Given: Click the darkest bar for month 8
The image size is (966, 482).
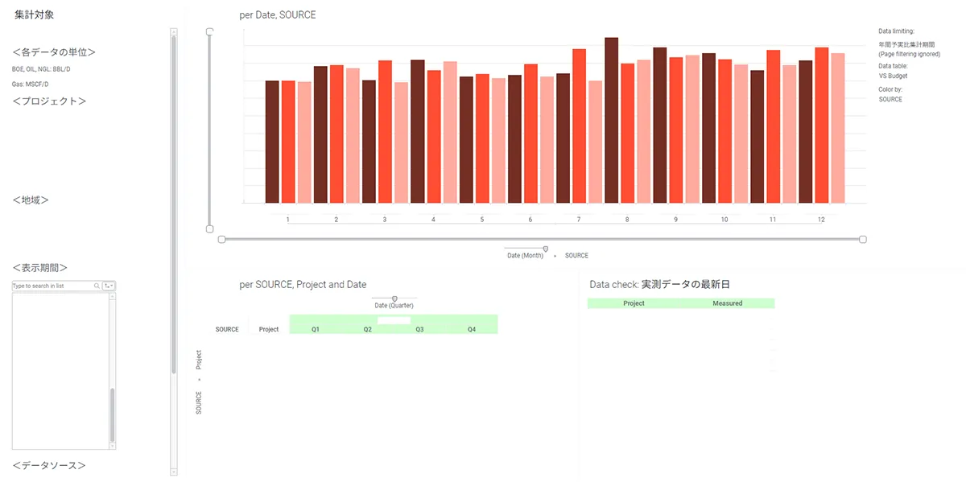Looking at the screenshot, I should pyautogui.click(x=611, y=121).
